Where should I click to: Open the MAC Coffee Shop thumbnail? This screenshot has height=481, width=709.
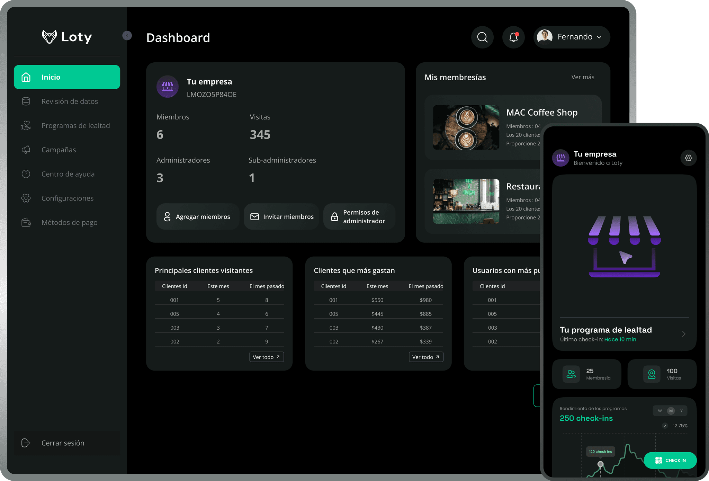(466, 127)
